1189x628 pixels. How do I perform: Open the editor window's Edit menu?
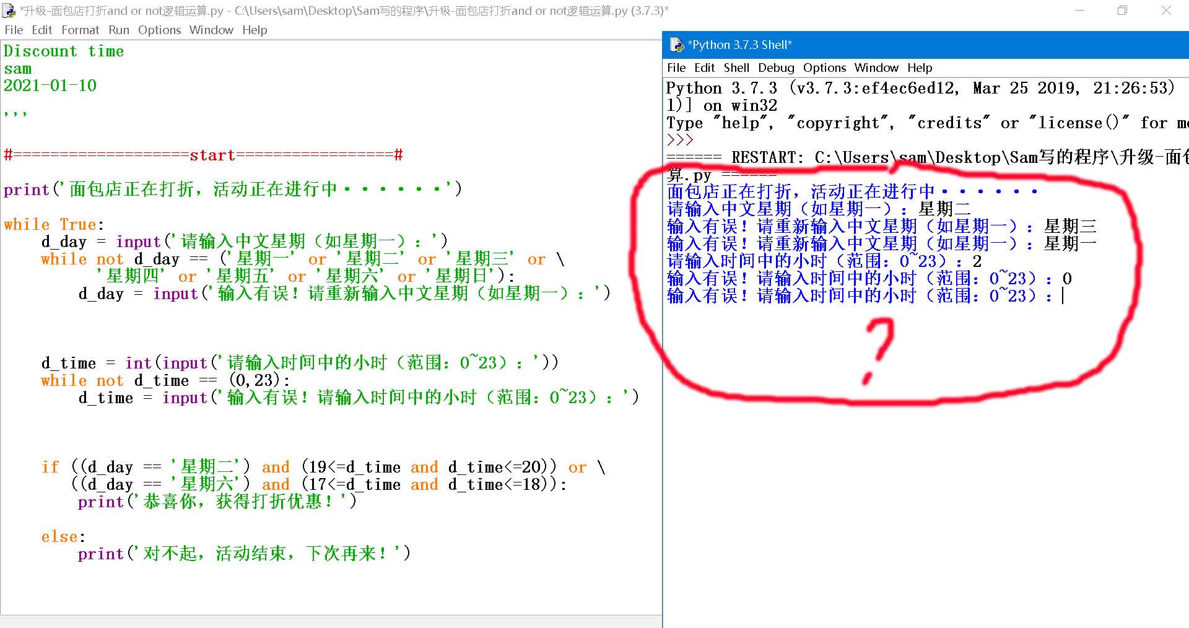pos(42,30)
